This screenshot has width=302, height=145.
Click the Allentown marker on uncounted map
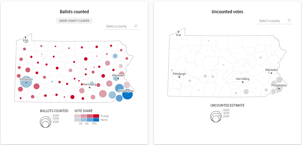(x=271, y=73)
